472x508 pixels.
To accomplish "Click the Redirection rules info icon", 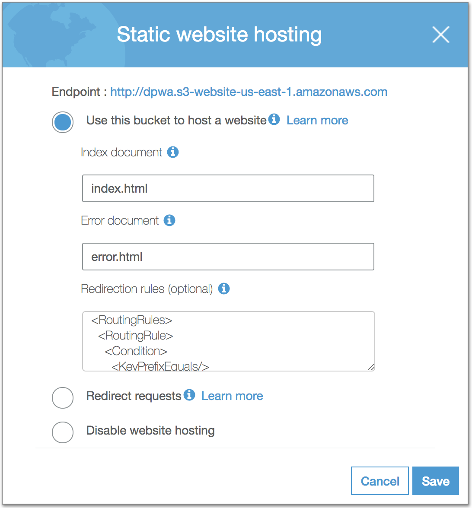I will click(x=224, y=289).
